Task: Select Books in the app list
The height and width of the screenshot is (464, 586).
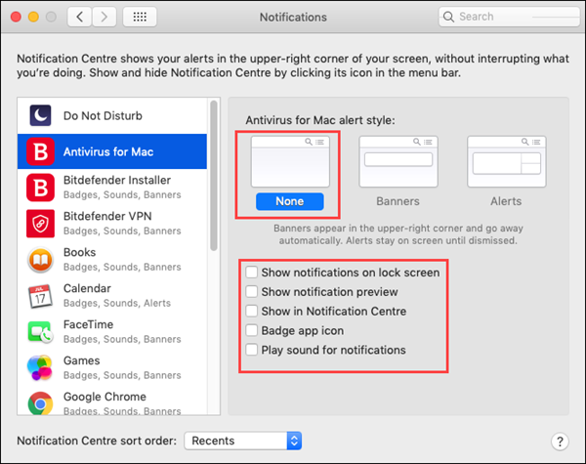Action: tap(111, 260)
